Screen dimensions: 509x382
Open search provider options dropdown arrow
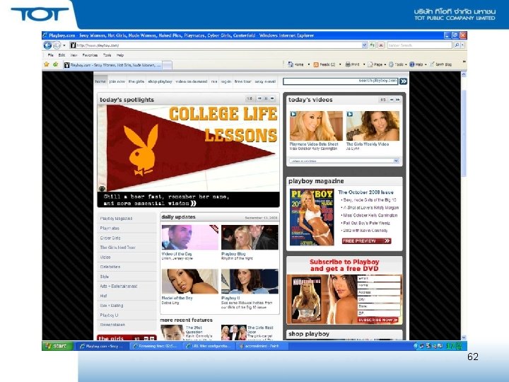click(462, 45)
